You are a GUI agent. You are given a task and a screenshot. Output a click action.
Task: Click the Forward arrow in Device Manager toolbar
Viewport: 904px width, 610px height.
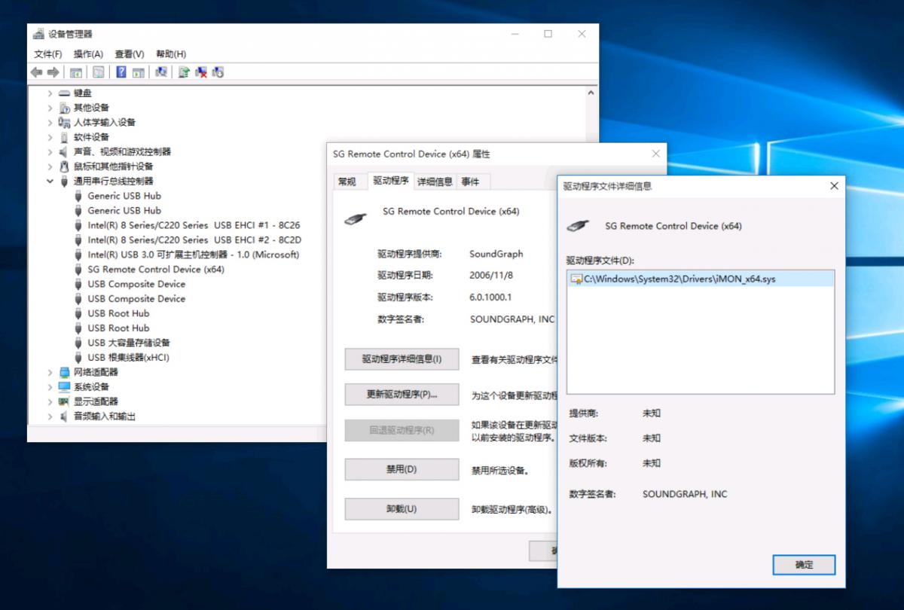pyautogui.click(x=53, y=72)
